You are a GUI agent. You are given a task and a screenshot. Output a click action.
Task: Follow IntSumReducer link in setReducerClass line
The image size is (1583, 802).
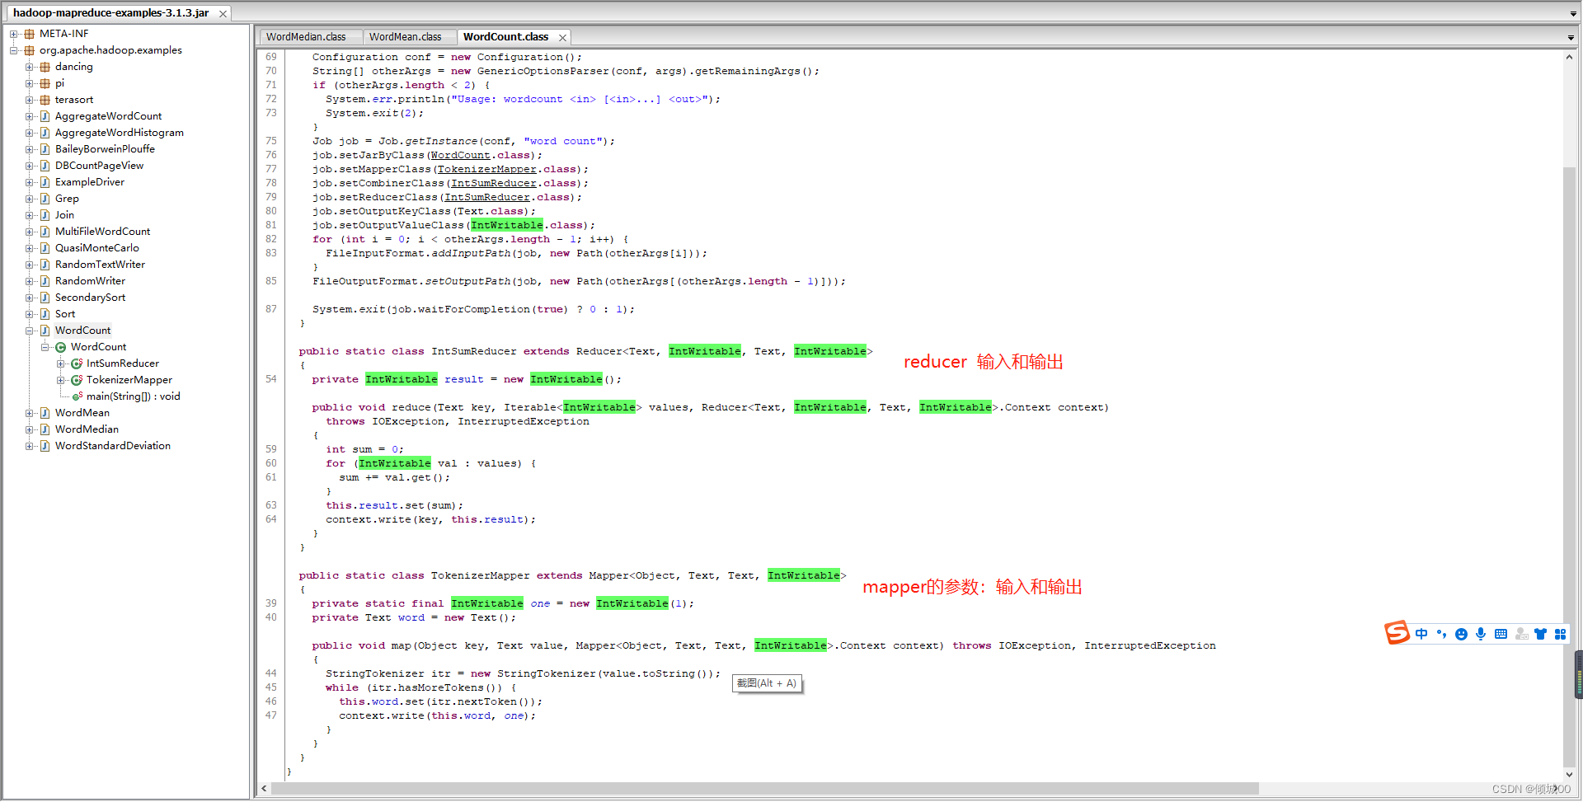tap(486, 197)
